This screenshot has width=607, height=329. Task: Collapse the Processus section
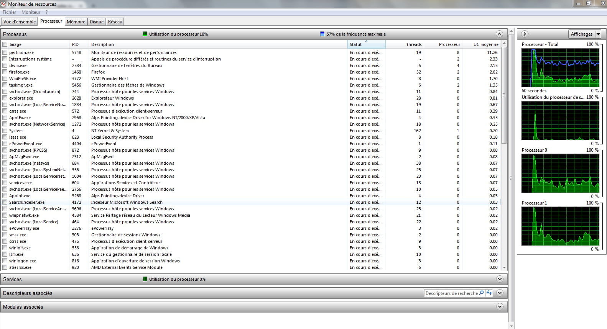pos(499,34)
